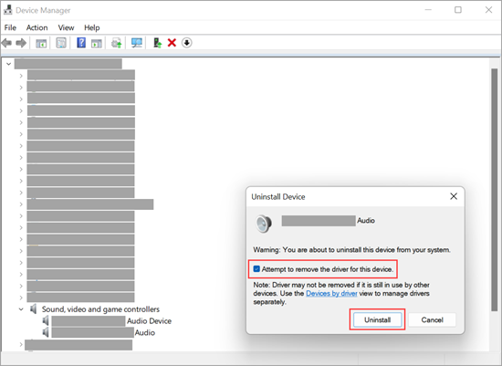Image resolution: width=502 pixels, height=366 pixels.
Task: Click the Disable device down-arrow icon
Action: click(x=186, y=43)
